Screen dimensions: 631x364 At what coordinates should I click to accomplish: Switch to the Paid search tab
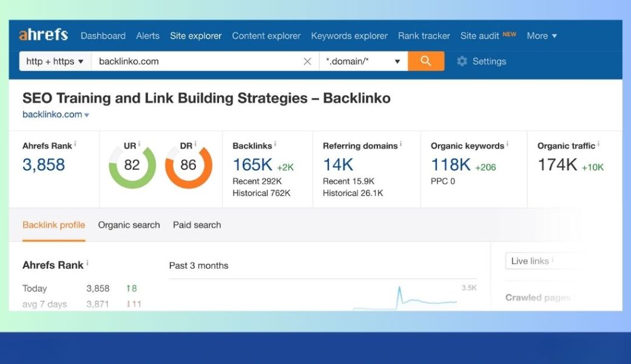tap(197, 225)
